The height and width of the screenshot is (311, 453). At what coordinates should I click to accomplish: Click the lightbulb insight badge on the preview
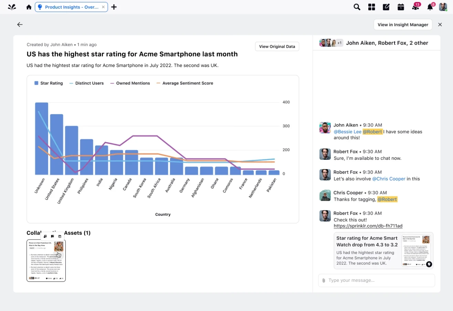(429, 264)
